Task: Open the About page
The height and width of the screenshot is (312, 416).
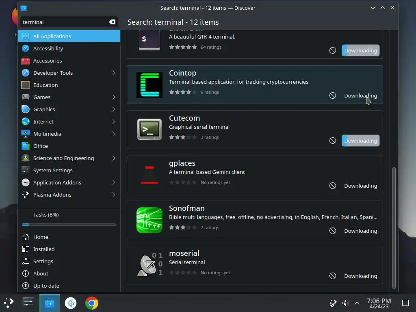Action: [x=69, y=273]
